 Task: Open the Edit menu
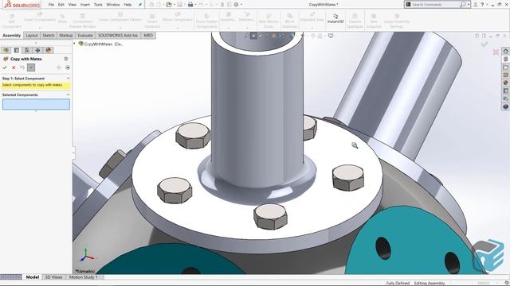tap(61, 5)
